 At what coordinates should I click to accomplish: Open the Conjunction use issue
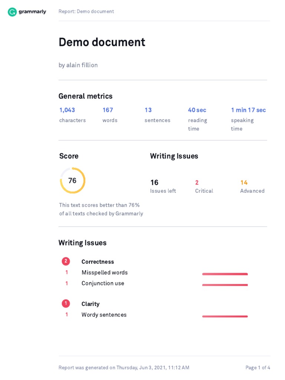point(103,283)
